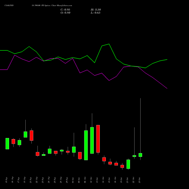Click the low value L: 0.65
Viewport: 189px width, 189px height.
point(96,13)
